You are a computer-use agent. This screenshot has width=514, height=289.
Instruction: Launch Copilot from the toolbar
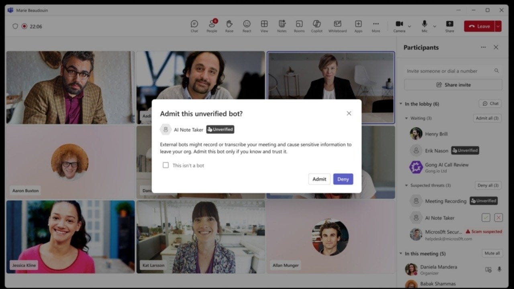pos(317,26)
